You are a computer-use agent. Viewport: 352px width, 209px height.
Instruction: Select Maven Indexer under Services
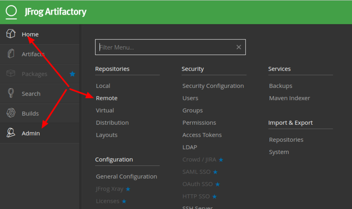pyautogui.click(x=289, y=98)
